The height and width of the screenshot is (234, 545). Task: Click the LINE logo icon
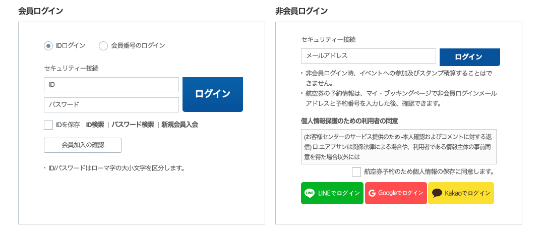310,193
